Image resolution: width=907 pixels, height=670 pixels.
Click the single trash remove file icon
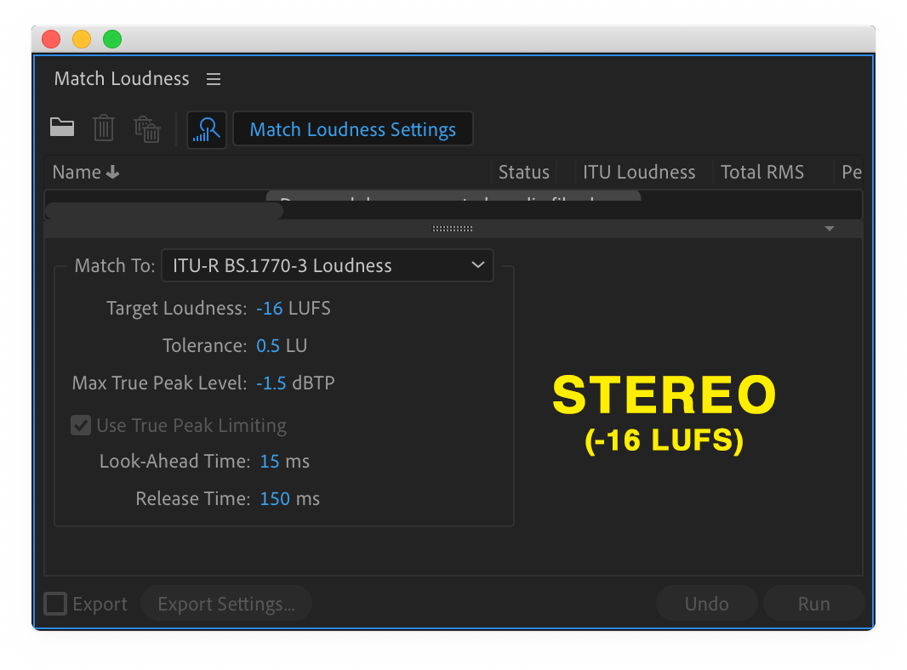point(104,128)
